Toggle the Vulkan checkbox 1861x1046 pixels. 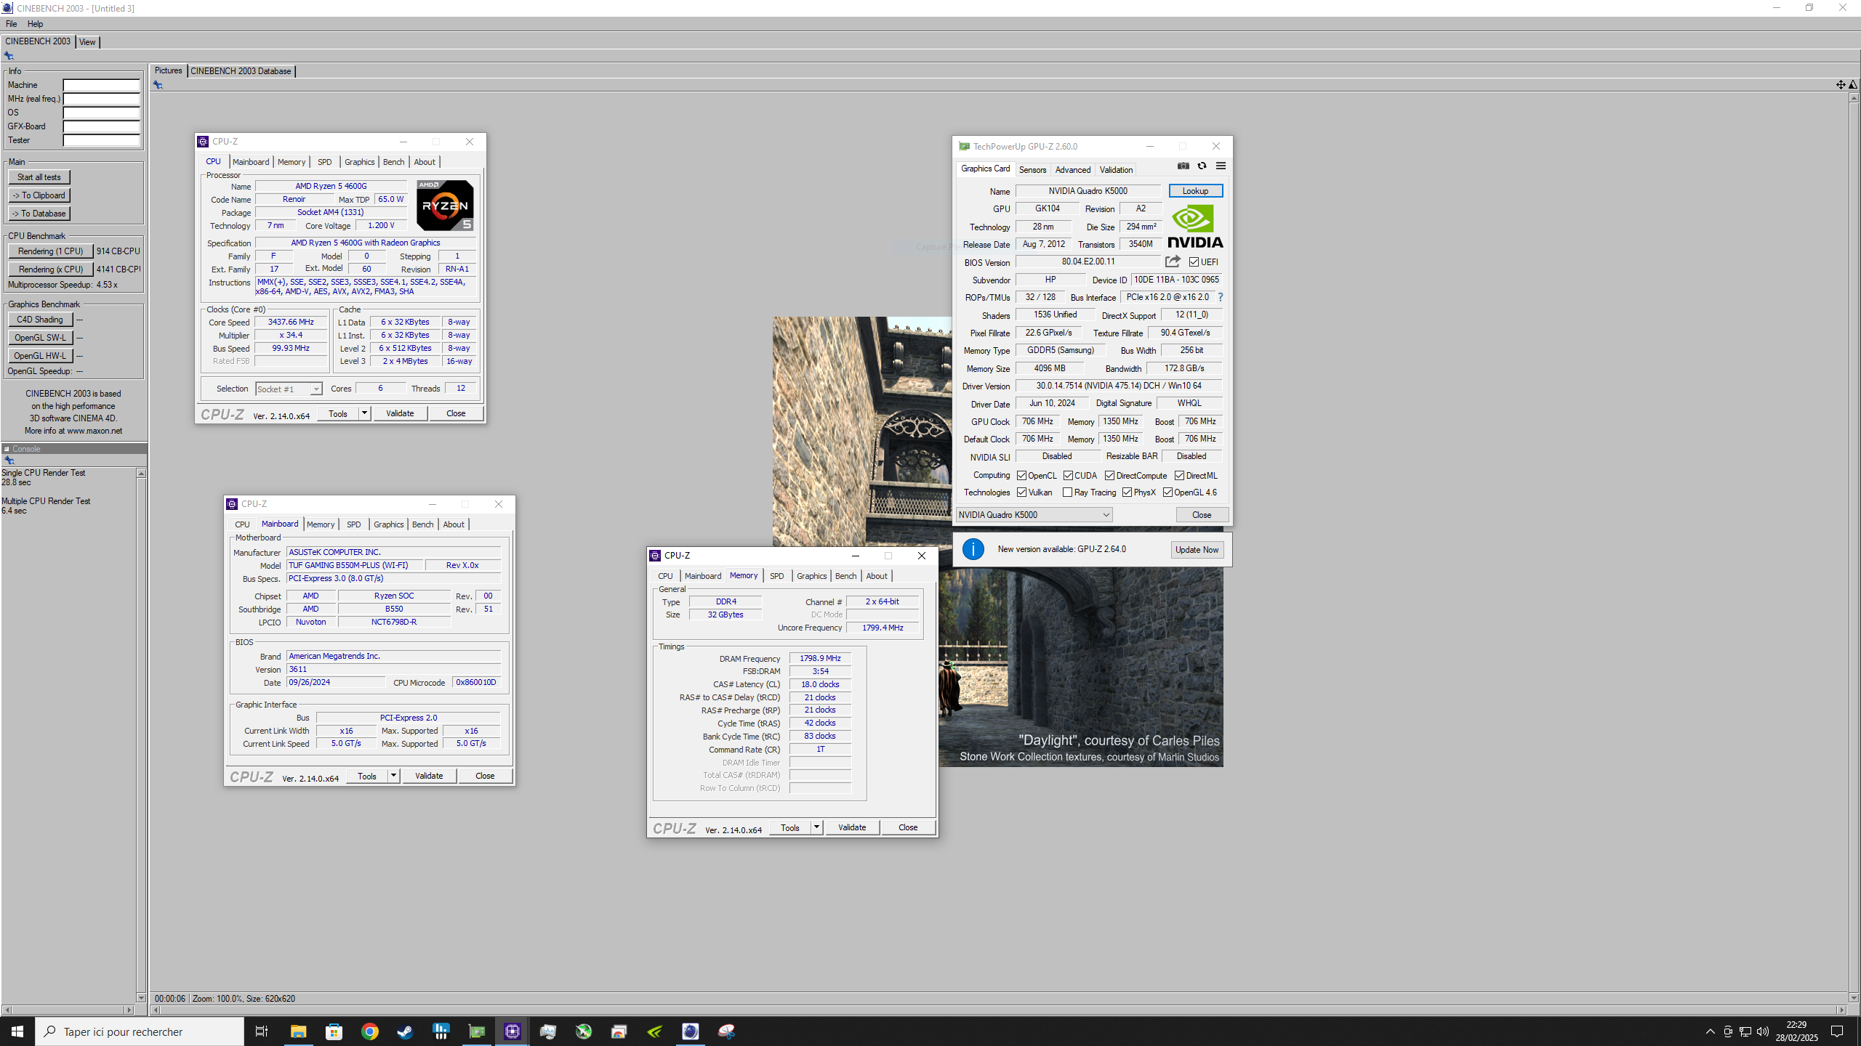(x=1021, y=492)
